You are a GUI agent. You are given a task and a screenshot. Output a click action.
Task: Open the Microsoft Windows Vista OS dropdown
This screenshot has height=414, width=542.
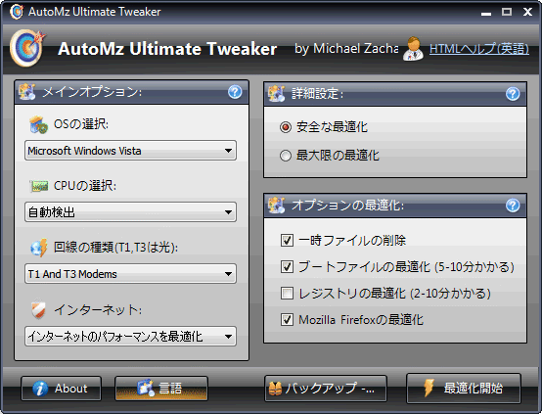coord(131,151)
